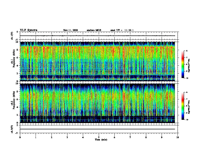Click time axis tick label "1"
Viewport: 200px width, 154px height.
[36, 137]
